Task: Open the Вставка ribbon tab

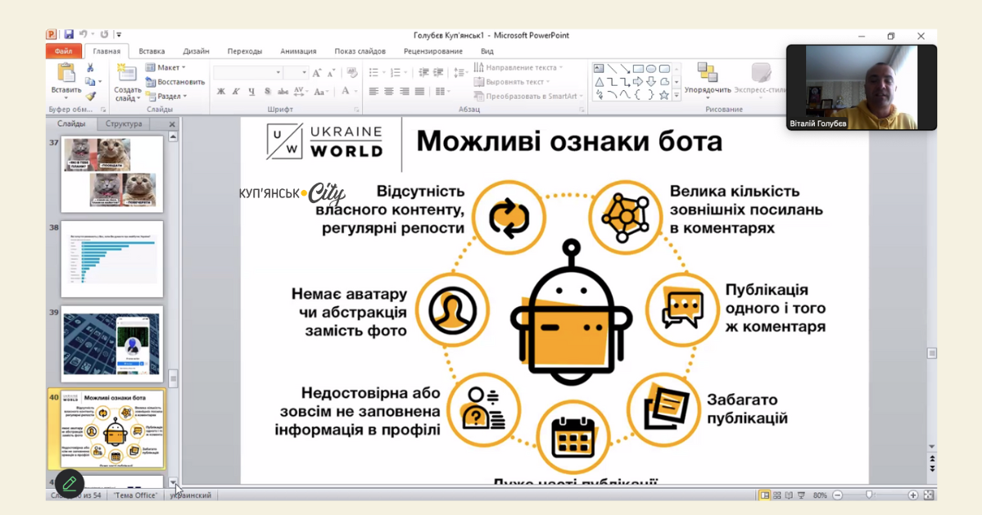Action: 152,51
